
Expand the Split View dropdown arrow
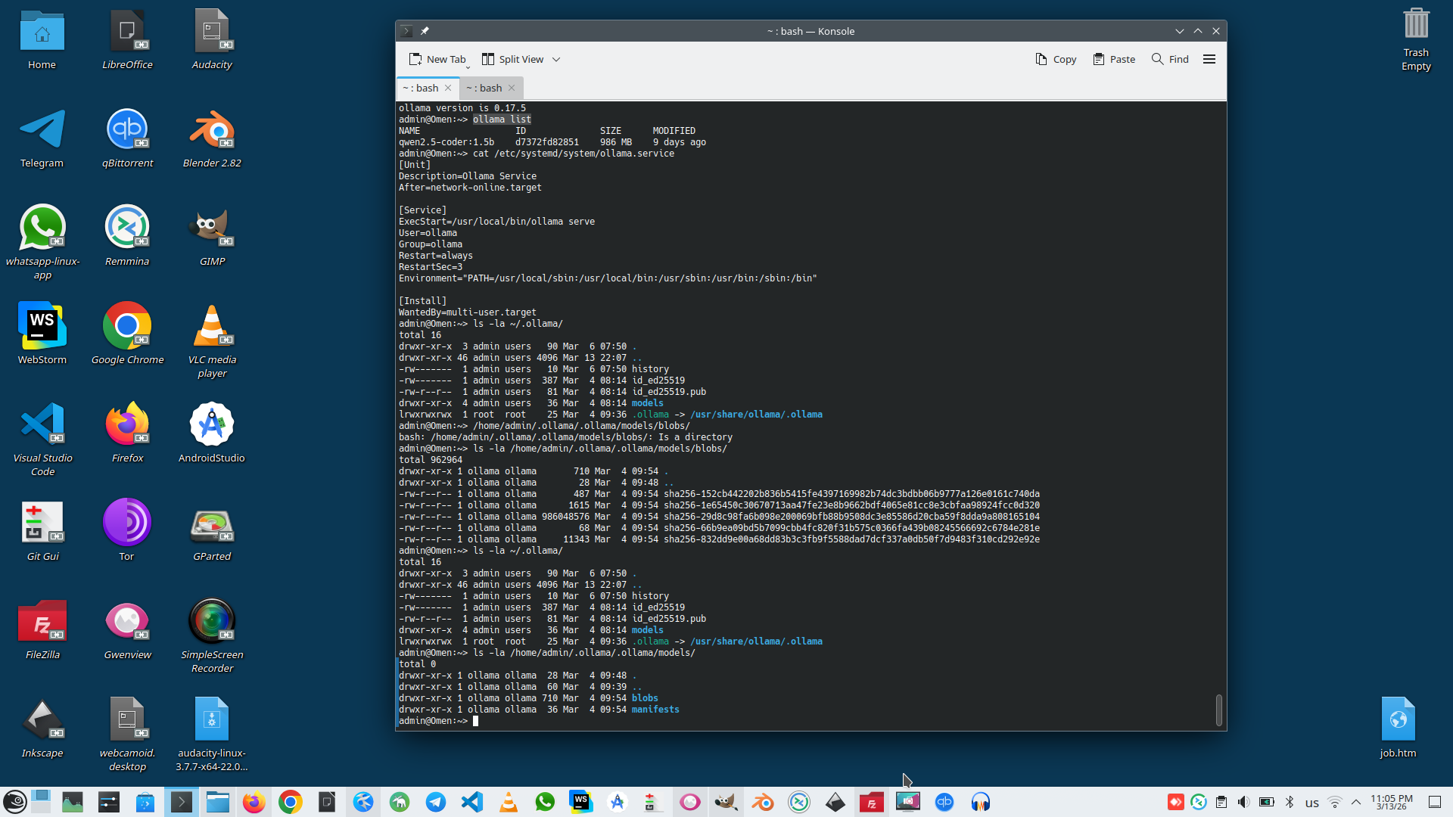coord(556,59)
